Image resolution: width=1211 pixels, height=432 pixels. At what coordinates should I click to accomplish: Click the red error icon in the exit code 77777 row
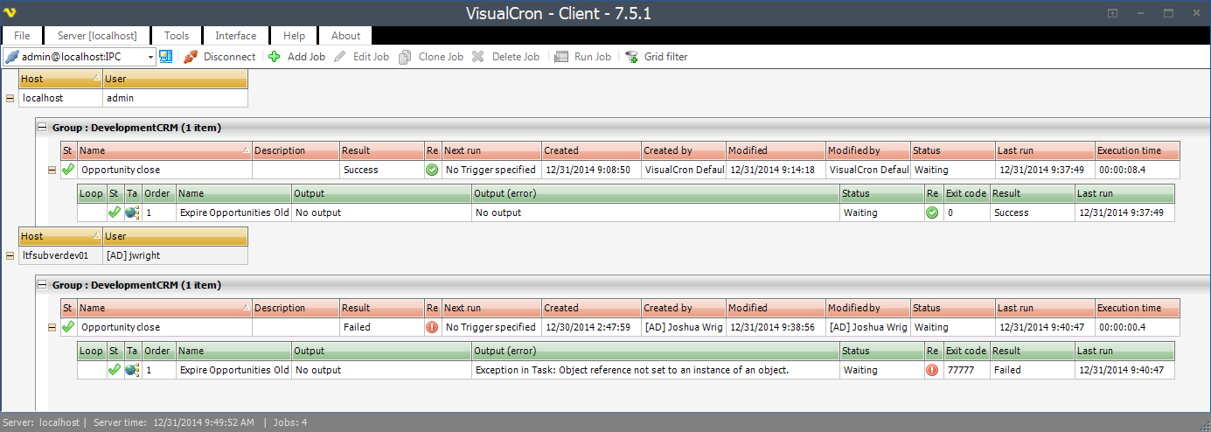(x=932, y=370)
